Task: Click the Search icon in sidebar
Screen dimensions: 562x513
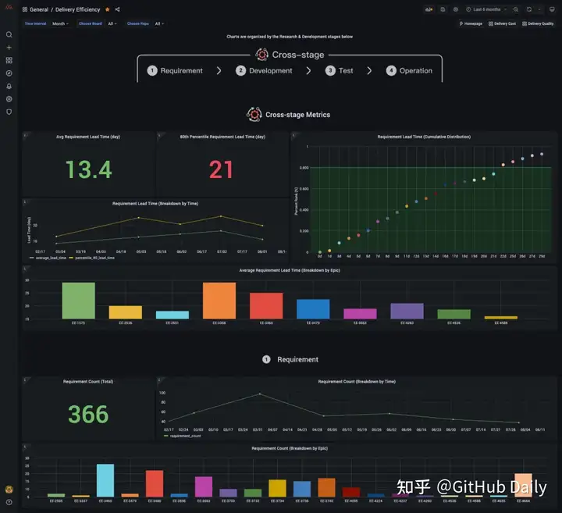Action: pos(9,34)
